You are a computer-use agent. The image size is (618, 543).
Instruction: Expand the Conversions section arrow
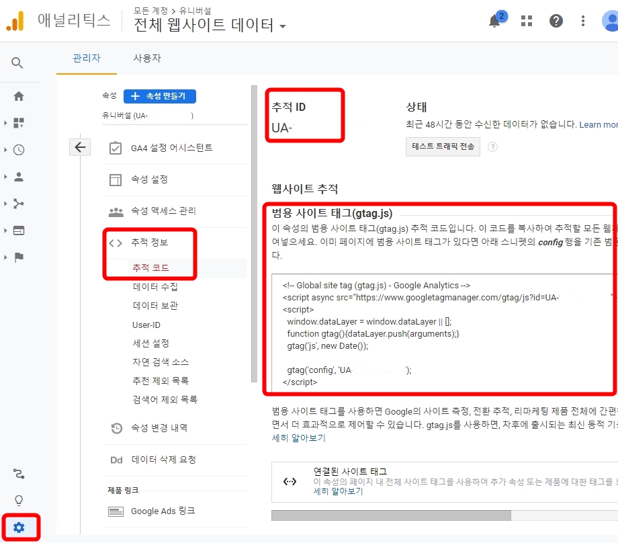[5, 257]
